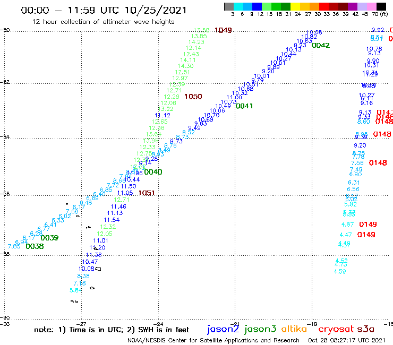Click the wave height value 14.30
393x345 pixels.
coord(185,66)
